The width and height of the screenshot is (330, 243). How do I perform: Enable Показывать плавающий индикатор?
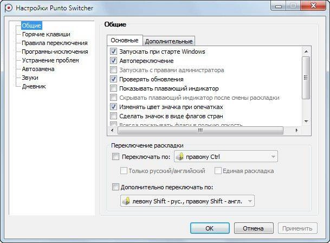click(113, 88)
